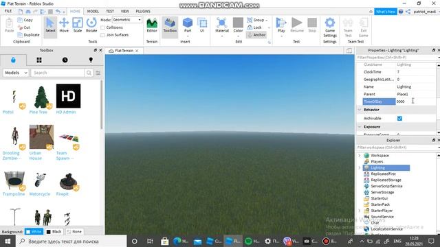Click the Copy button
440x247 pixels.
pyautogui.click(x=25, y=20)
